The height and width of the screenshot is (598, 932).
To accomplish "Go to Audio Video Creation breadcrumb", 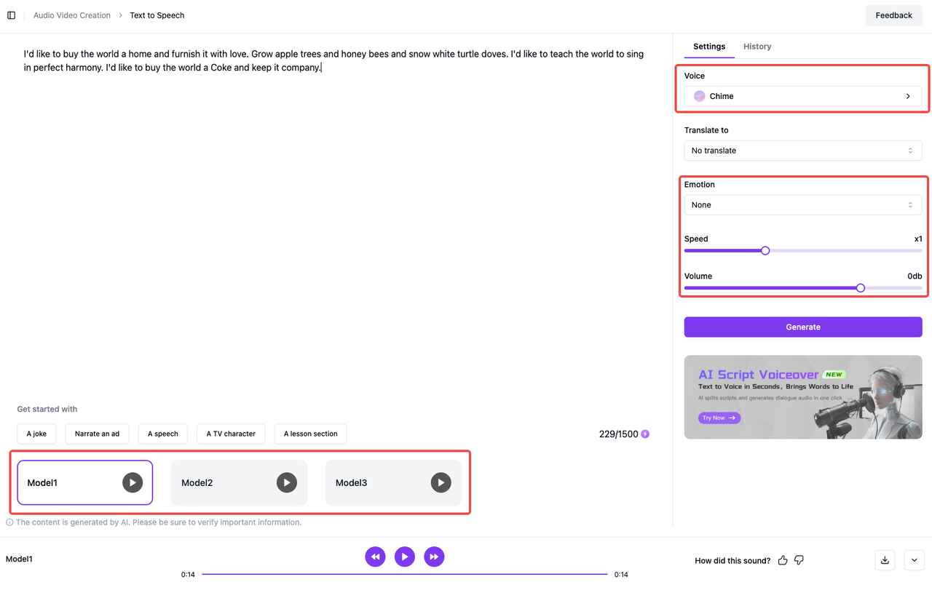I will point(72,15).
